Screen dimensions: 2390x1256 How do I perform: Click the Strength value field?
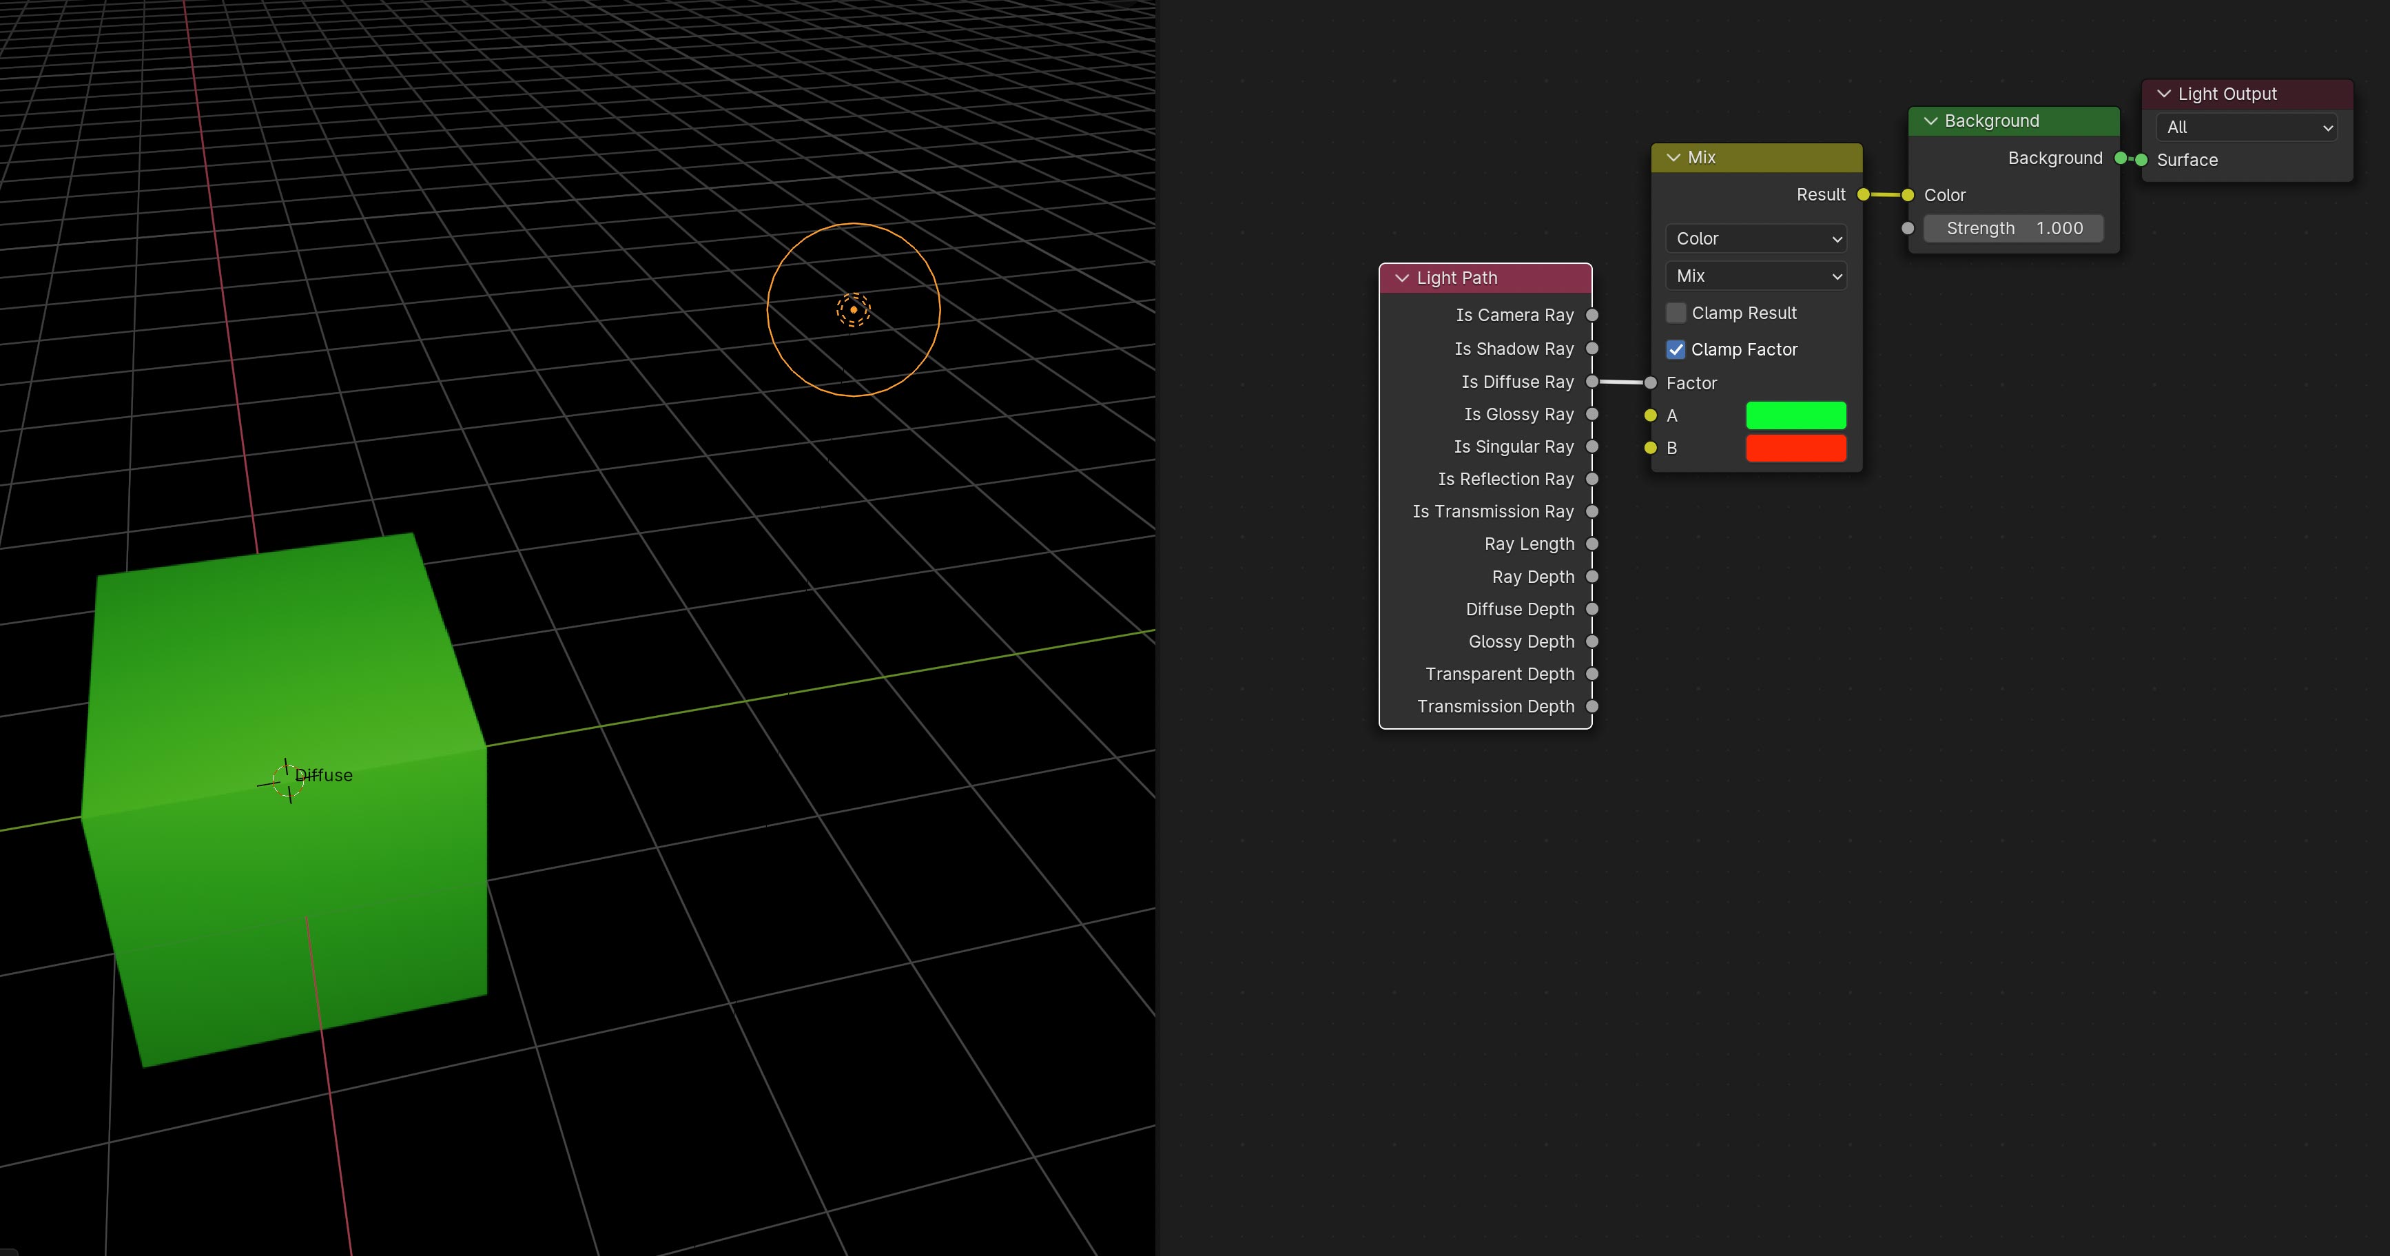click(x=2013, y=228)
